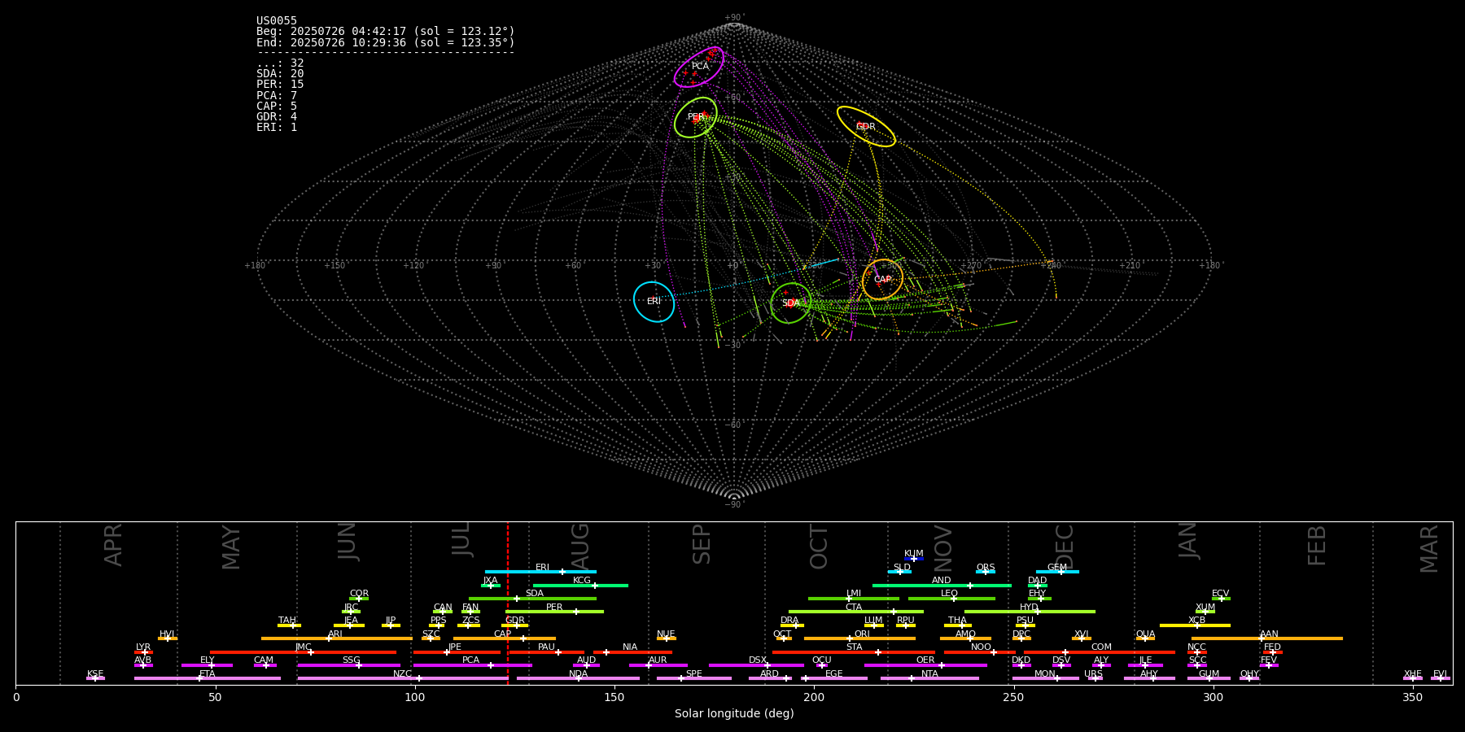1465x732 pixels.
Task: Select the Beg: 20250726 04:42:17 line
Action: (x=386, y=32)
